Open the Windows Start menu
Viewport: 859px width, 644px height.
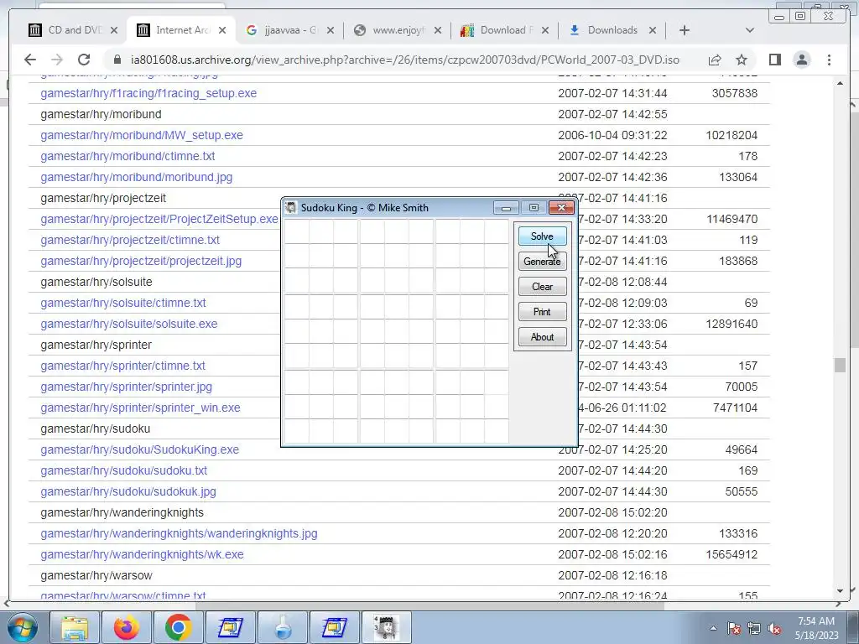click(x=23, y=627)
